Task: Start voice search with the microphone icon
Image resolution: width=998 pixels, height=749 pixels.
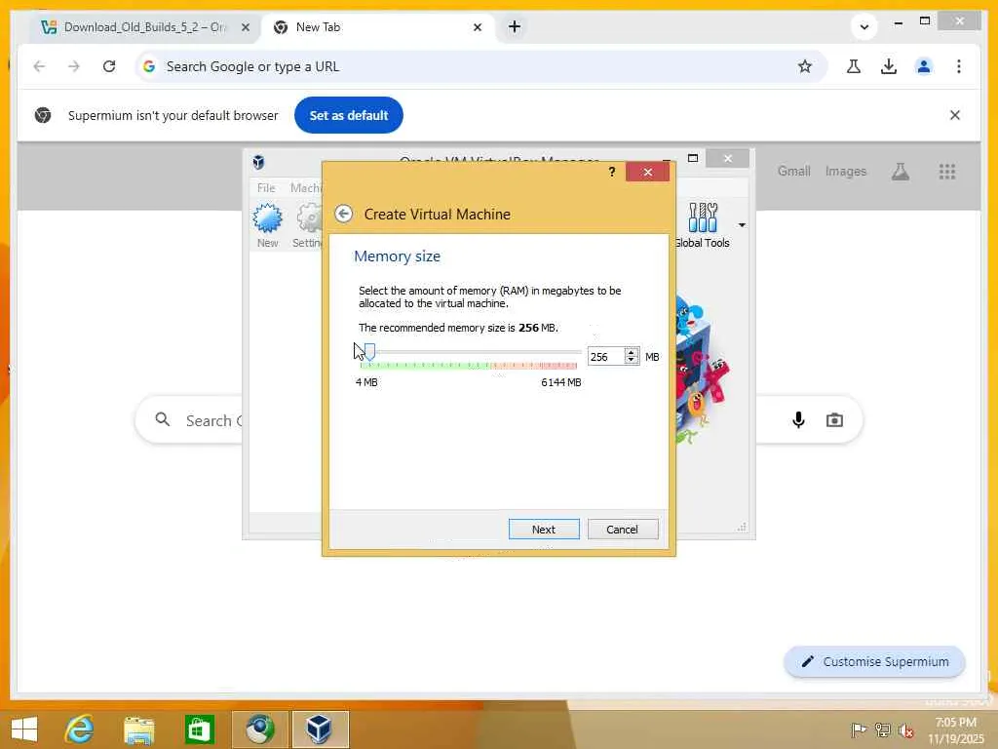Action: (798, 419)
